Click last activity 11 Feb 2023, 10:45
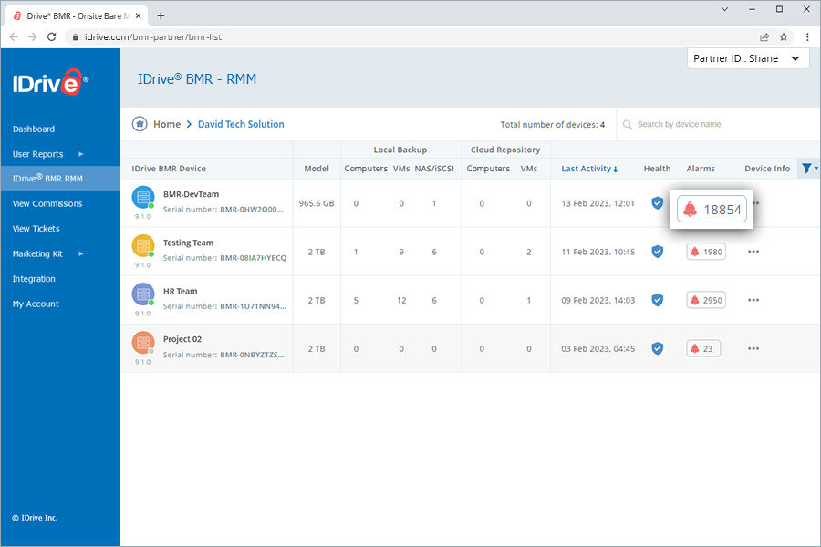Viewport: 821px width, 547px height. tap(598, 252)
